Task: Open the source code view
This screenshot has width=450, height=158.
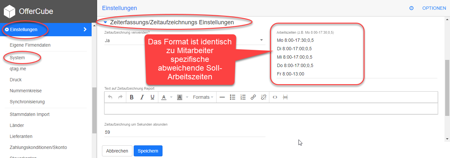Action: click(x=275, y=97)
